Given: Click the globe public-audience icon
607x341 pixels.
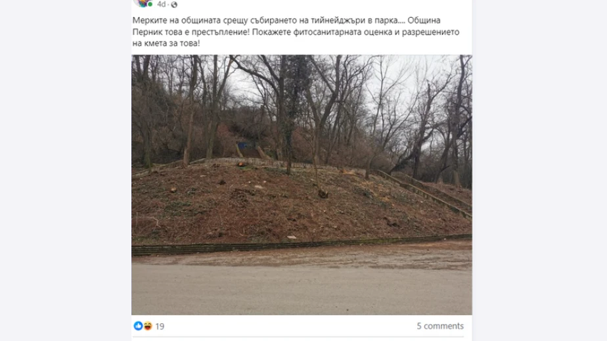Looking at the screenshot, I should [x=174, y=5].
